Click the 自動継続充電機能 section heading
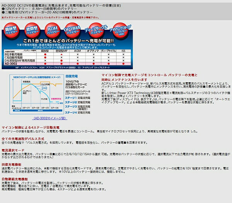 (x=15, y=179)
